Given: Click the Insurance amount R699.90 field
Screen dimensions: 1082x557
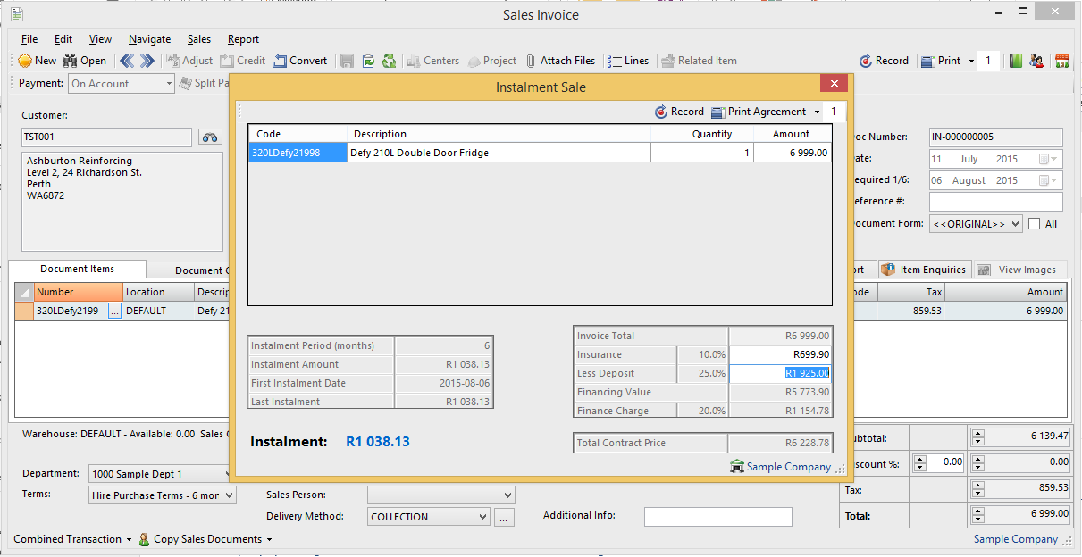Looking at the screenshot, I should (780, 354).
